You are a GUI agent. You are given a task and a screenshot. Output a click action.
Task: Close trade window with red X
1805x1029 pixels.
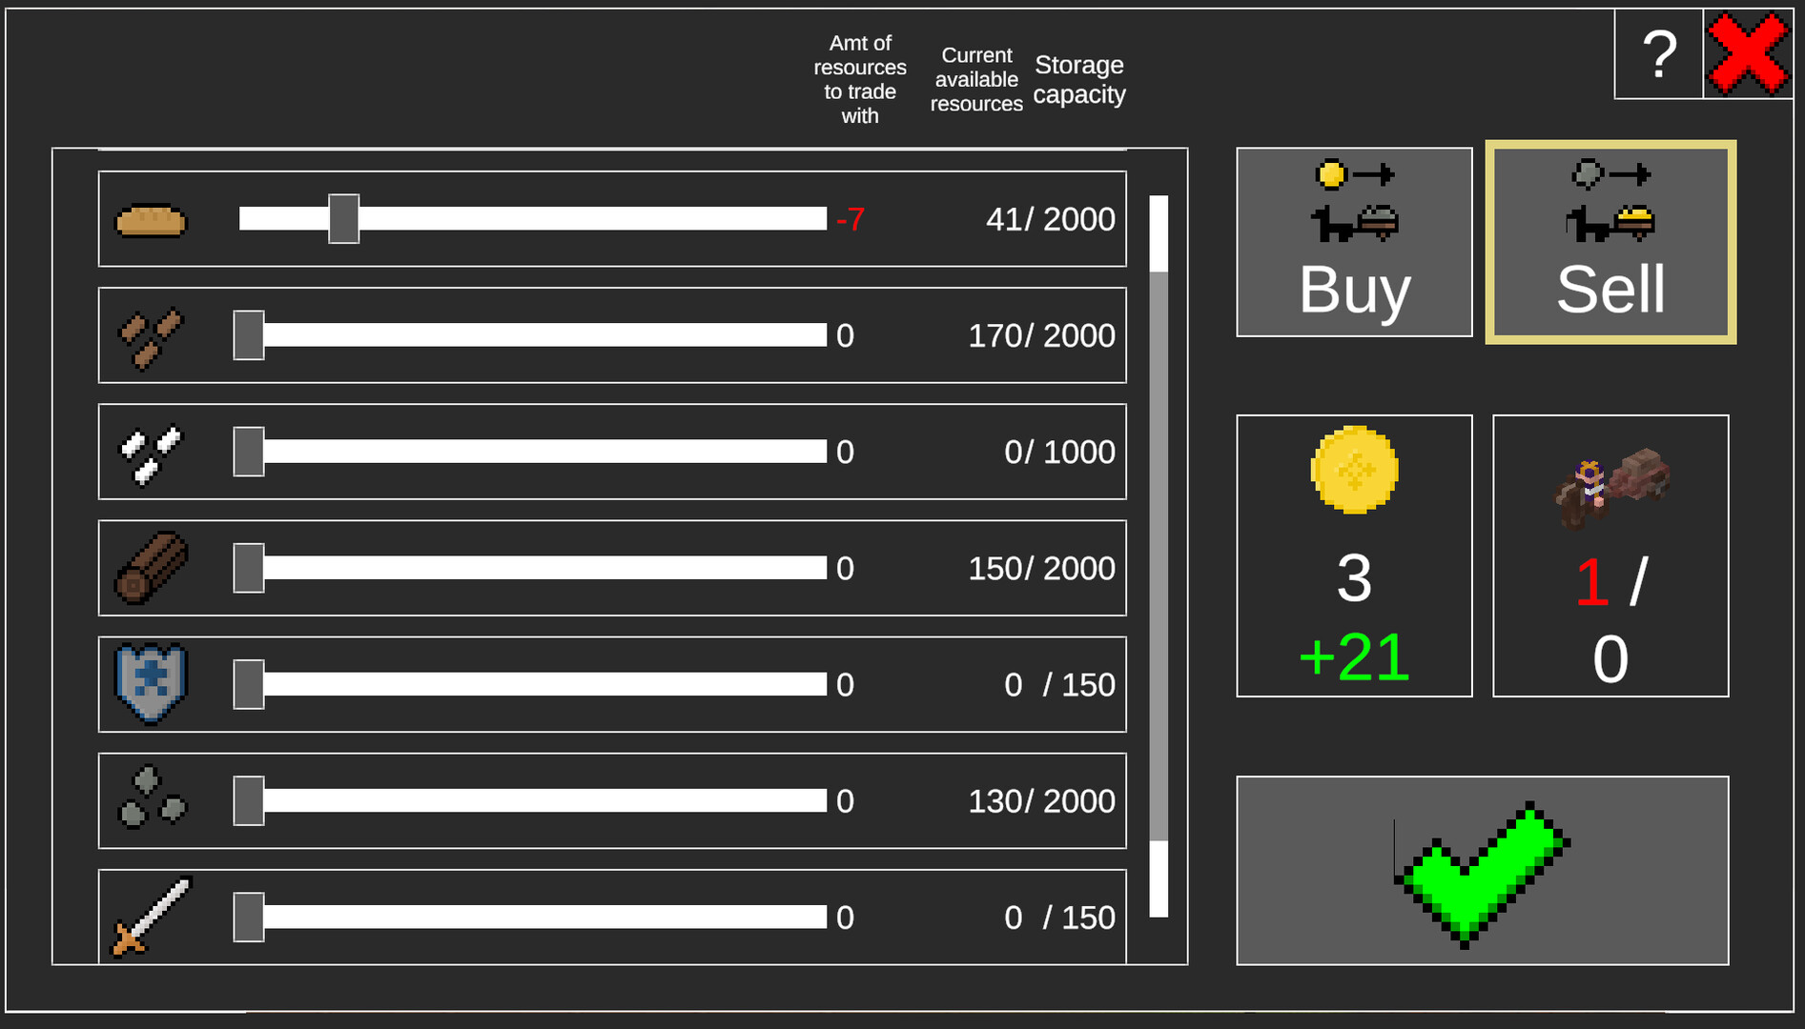pyautogui.click(x=1748, y=55)
